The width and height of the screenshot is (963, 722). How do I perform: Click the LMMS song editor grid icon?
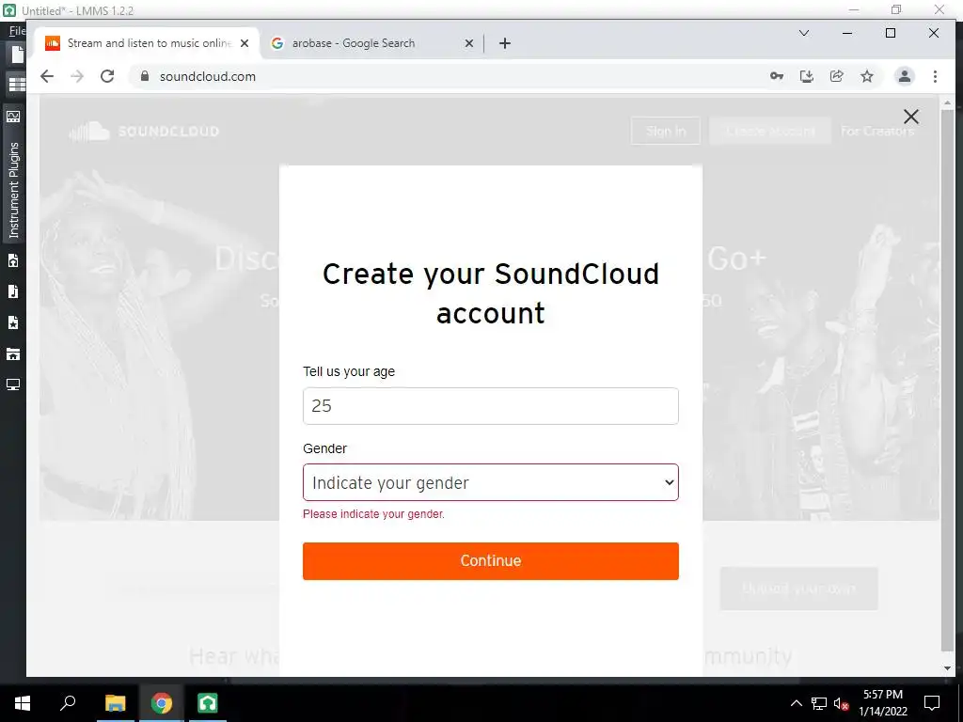point(17,84)
